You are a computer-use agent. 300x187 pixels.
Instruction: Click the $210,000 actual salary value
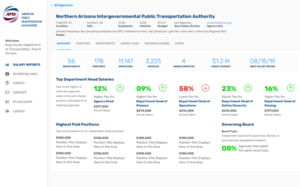(229, 111)
